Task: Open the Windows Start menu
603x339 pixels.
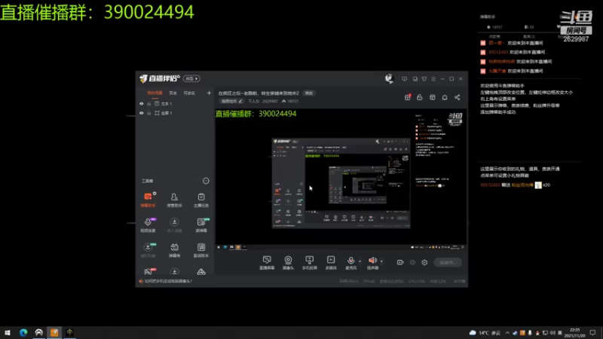Action: (x=8, y=332)
